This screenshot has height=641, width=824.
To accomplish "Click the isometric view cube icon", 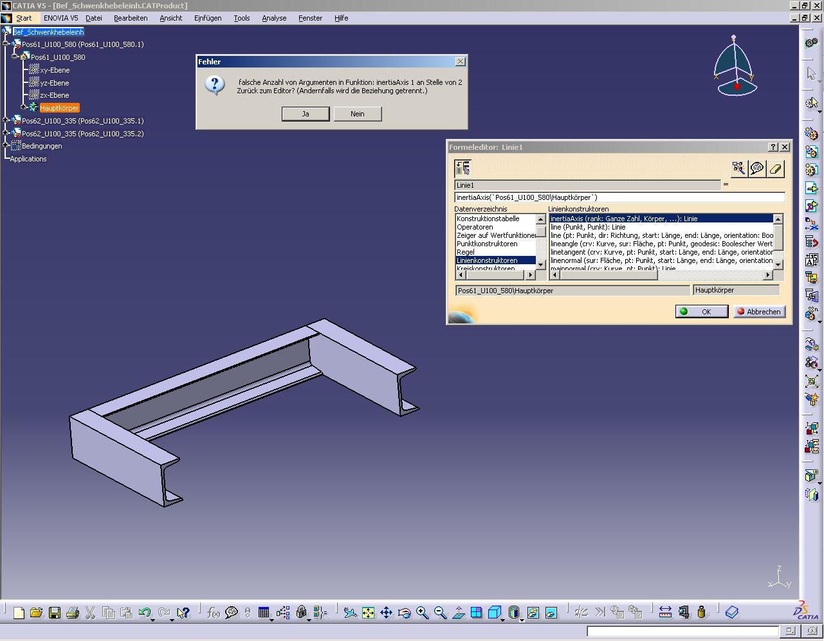I will [494, 613].
